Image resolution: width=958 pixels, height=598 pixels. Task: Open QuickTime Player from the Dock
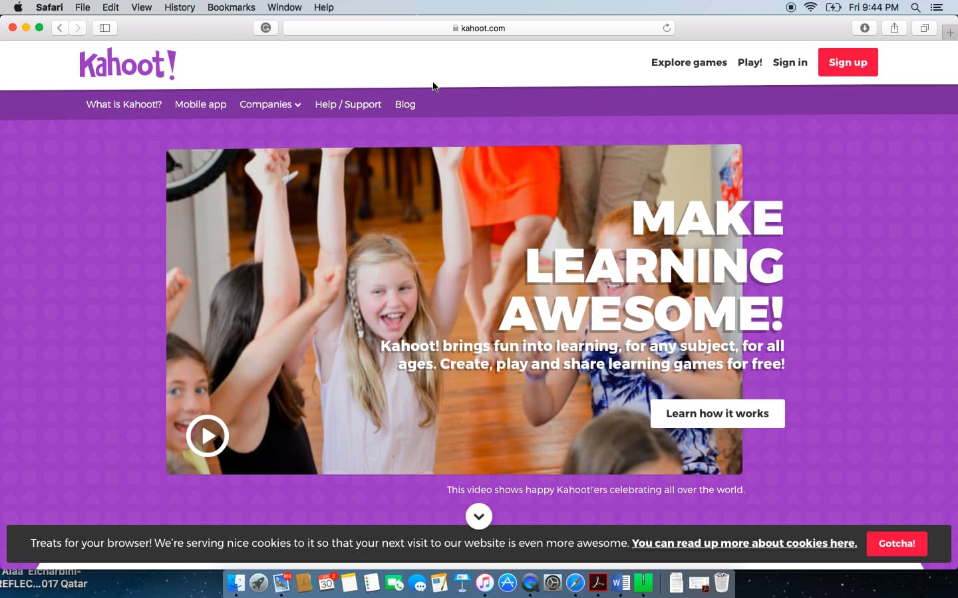pos(530,583)
